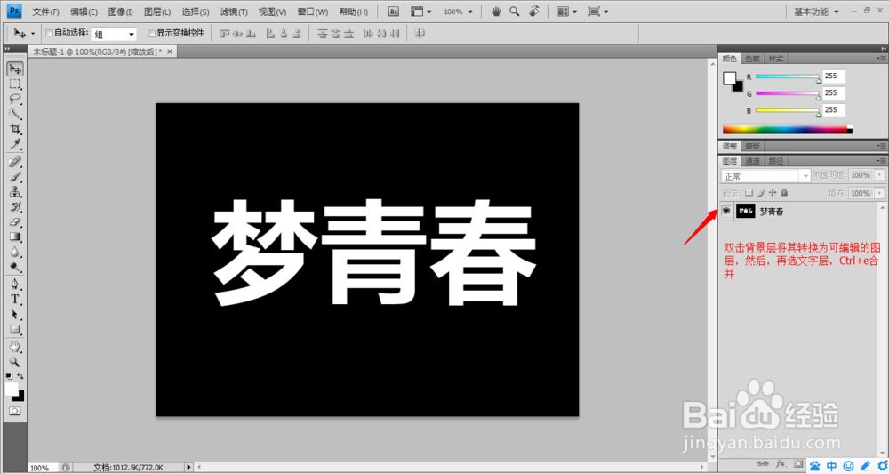Select the Brush tool

pos(15,176)
